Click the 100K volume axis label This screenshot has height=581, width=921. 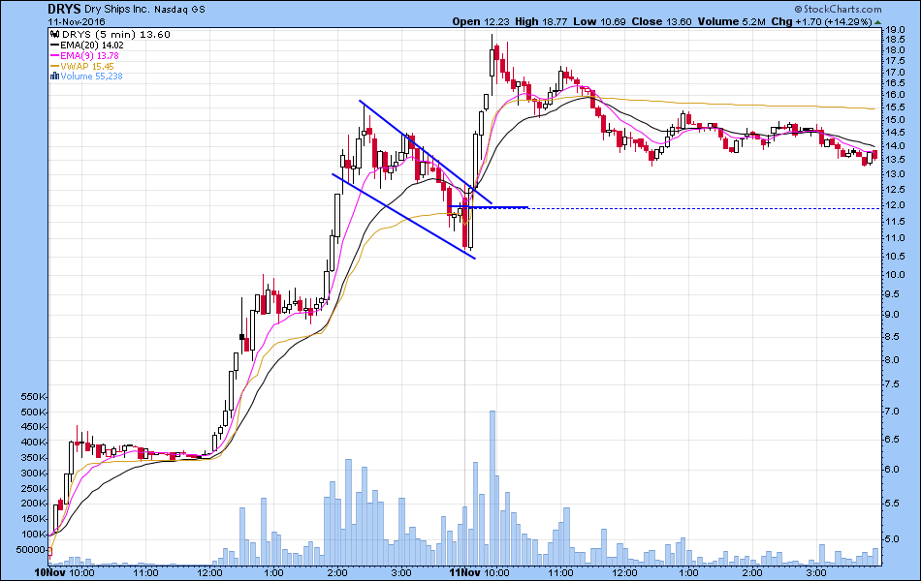coord(34,535)
